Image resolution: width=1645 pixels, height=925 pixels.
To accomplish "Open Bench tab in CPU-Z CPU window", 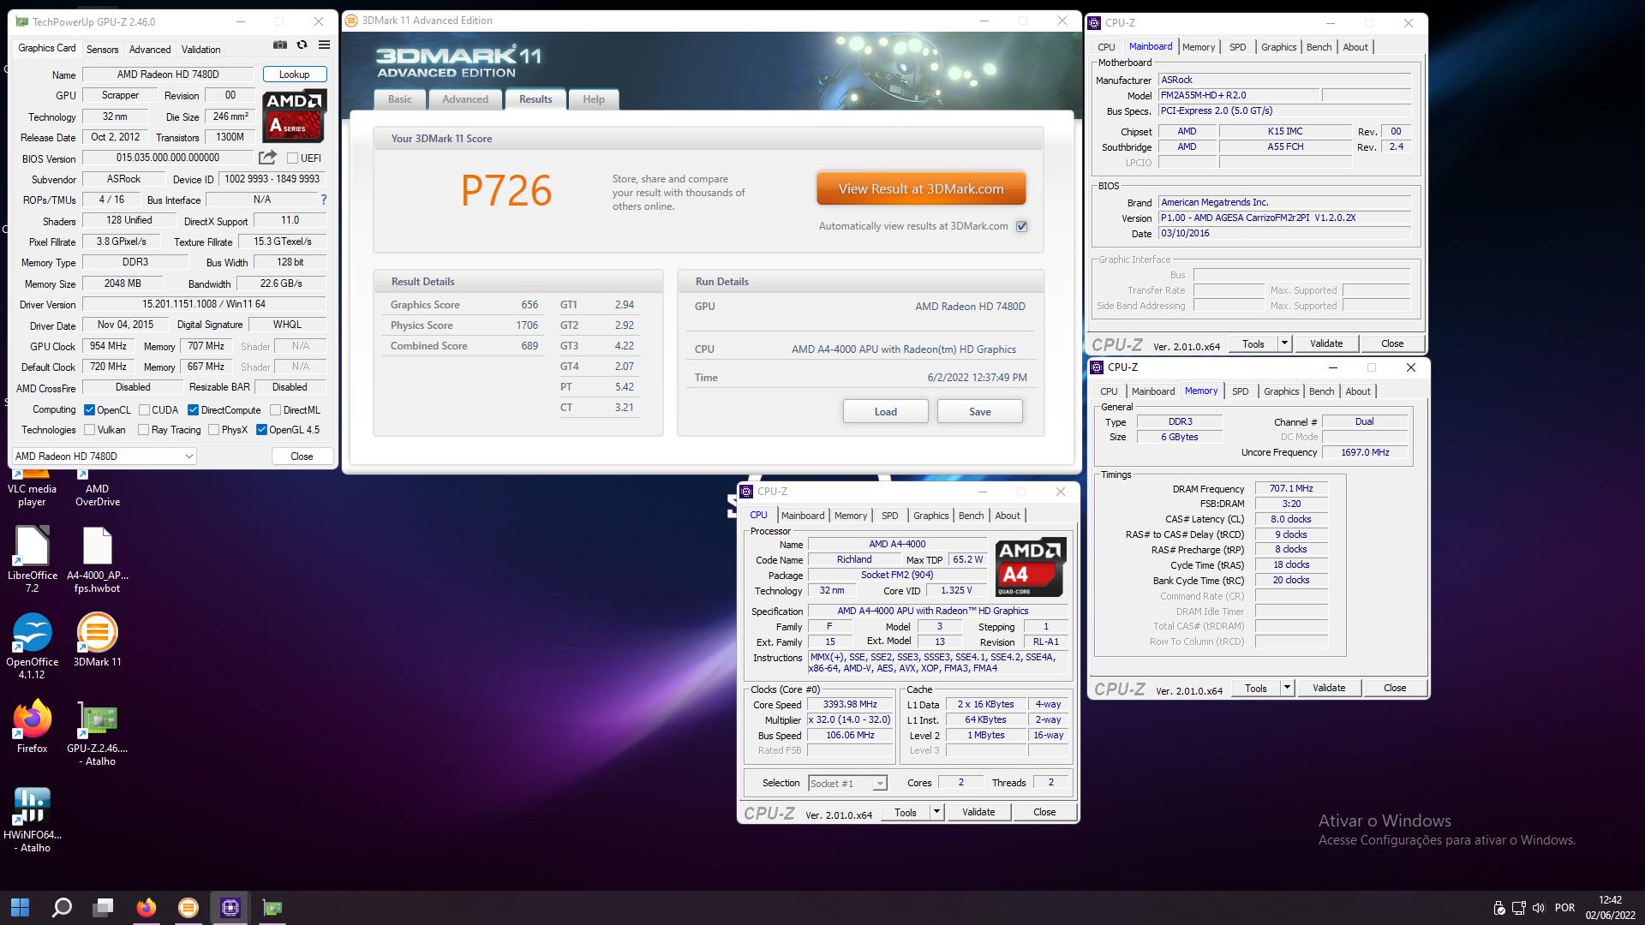I will pyautogui.click(x=971, y=516).
